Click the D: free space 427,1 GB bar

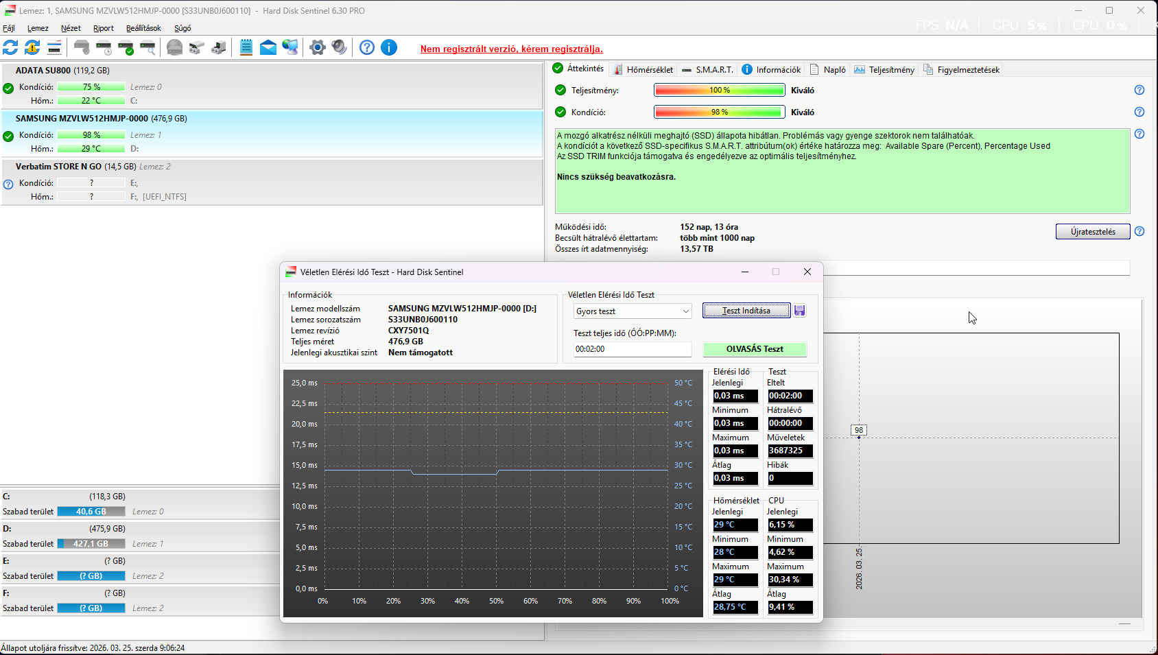pyautogui.click(x=91, y=544)
